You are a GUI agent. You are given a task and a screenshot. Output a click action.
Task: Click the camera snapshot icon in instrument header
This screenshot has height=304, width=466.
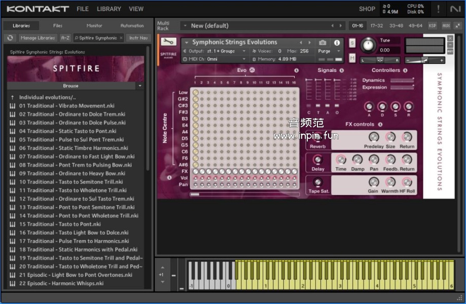pos(322,43)
